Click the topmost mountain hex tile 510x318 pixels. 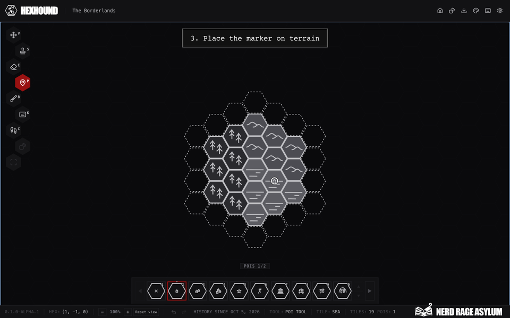[254, 125]
